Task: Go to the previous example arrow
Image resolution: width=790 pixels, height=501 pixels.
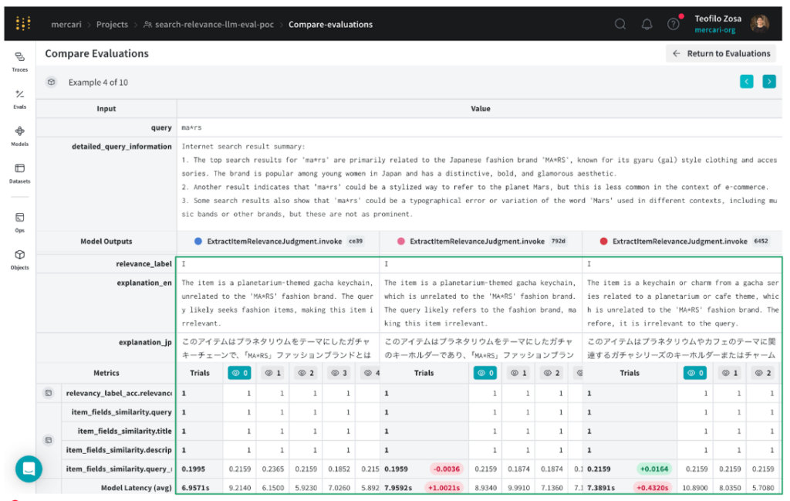Action: point(746,82)
